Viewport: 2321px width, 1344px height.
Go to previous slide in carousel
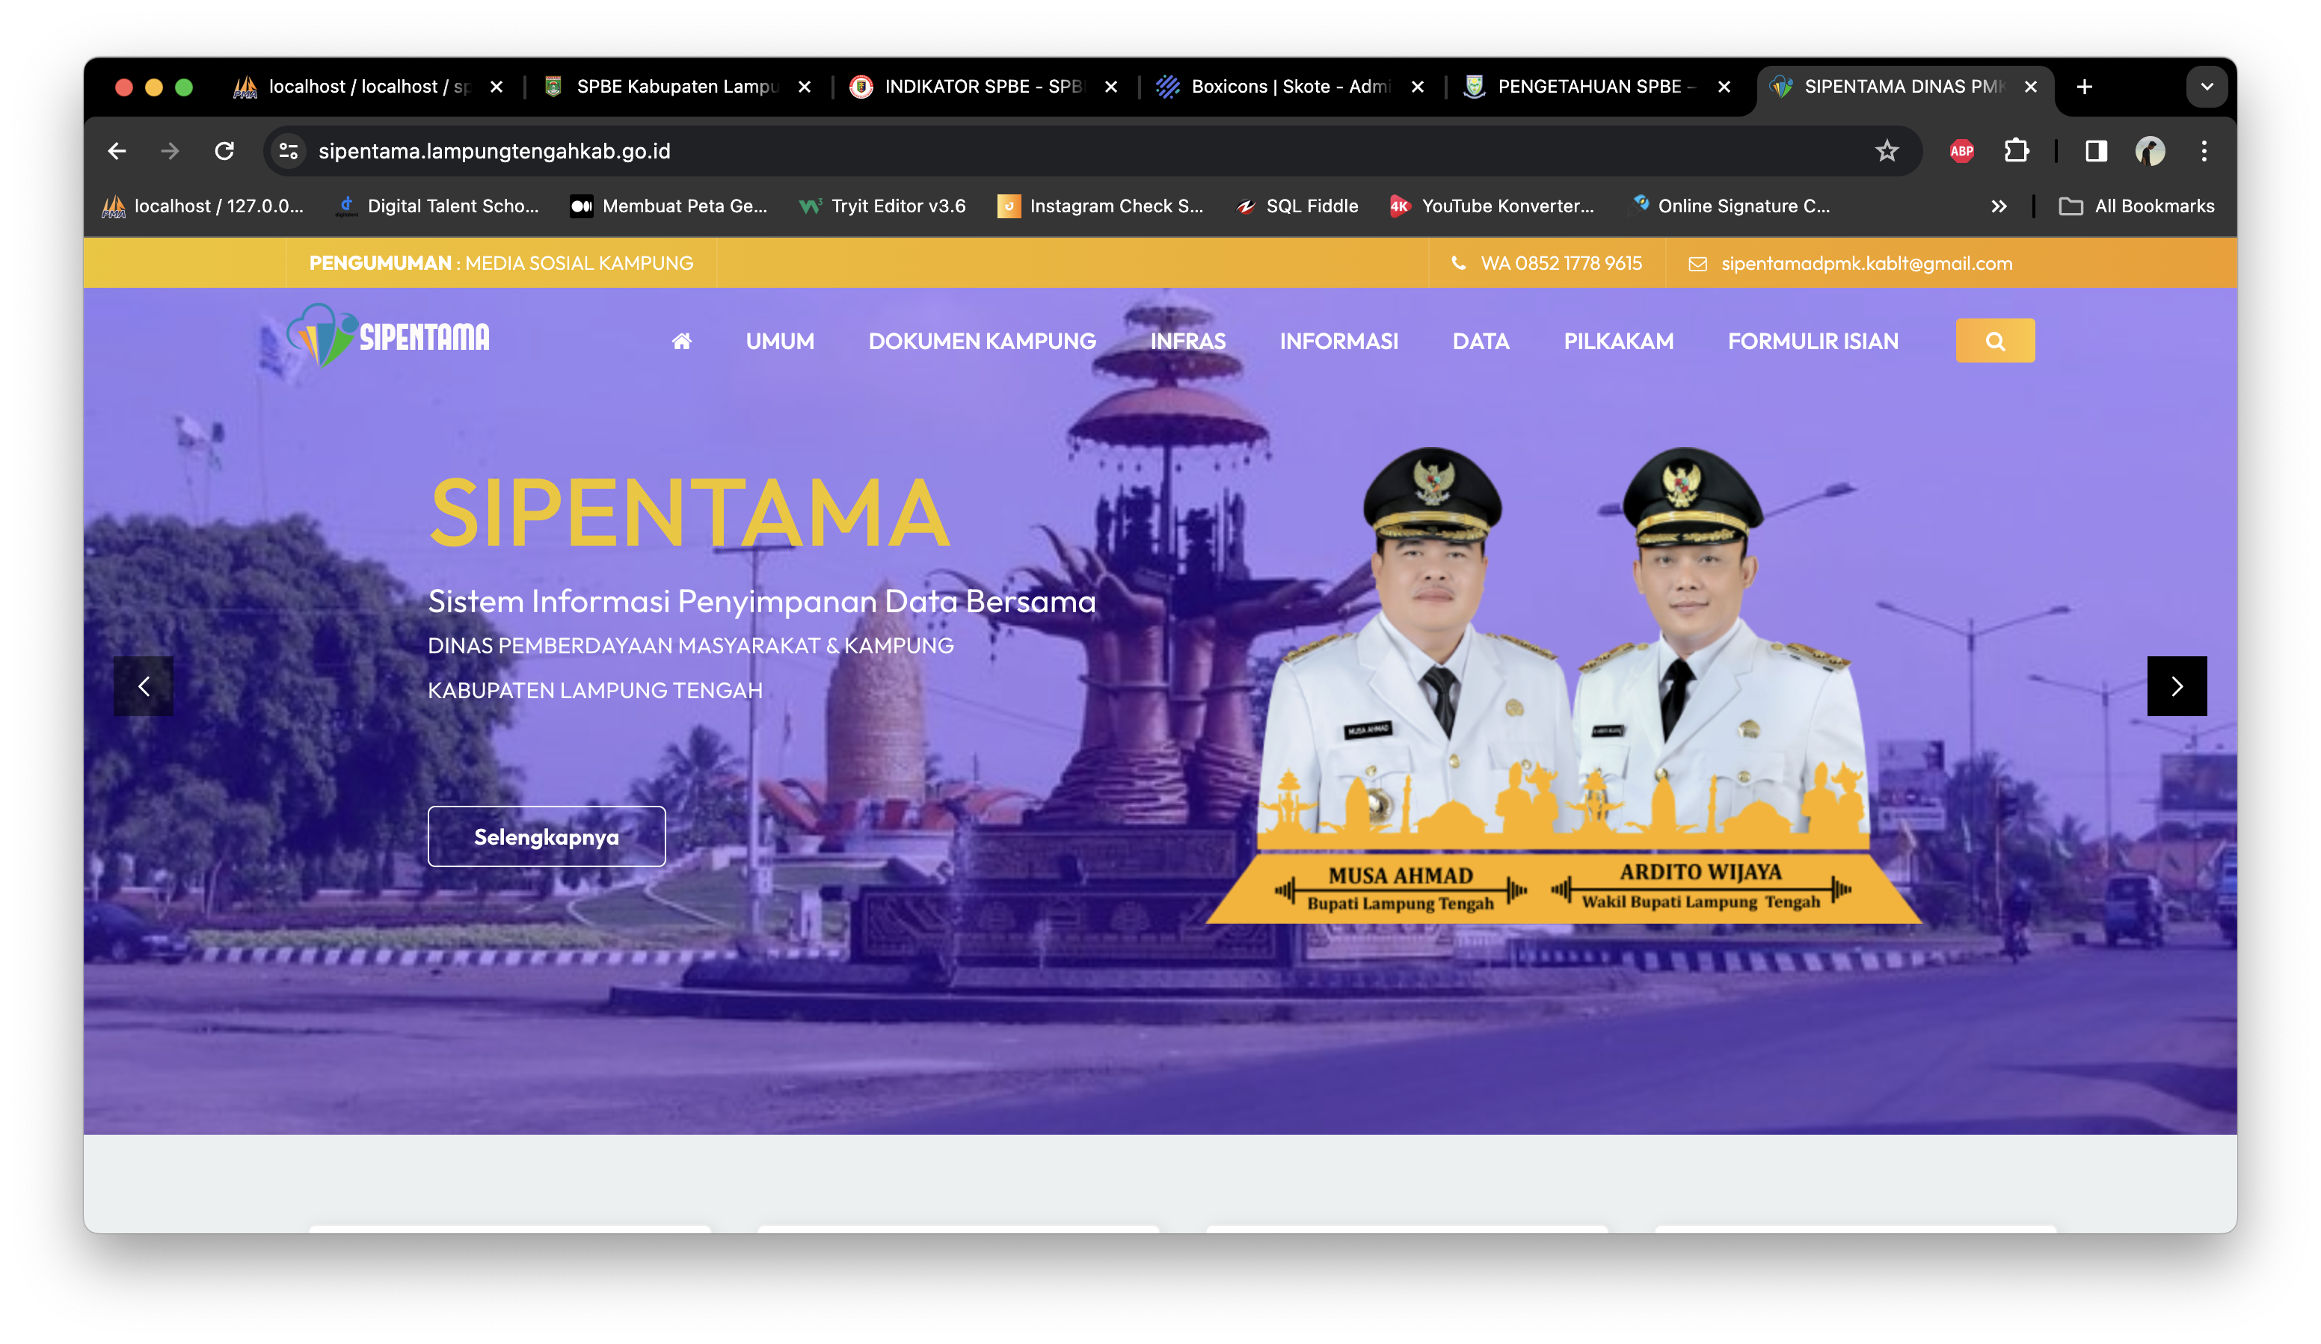pyautogui.click(x=144, y=685)
